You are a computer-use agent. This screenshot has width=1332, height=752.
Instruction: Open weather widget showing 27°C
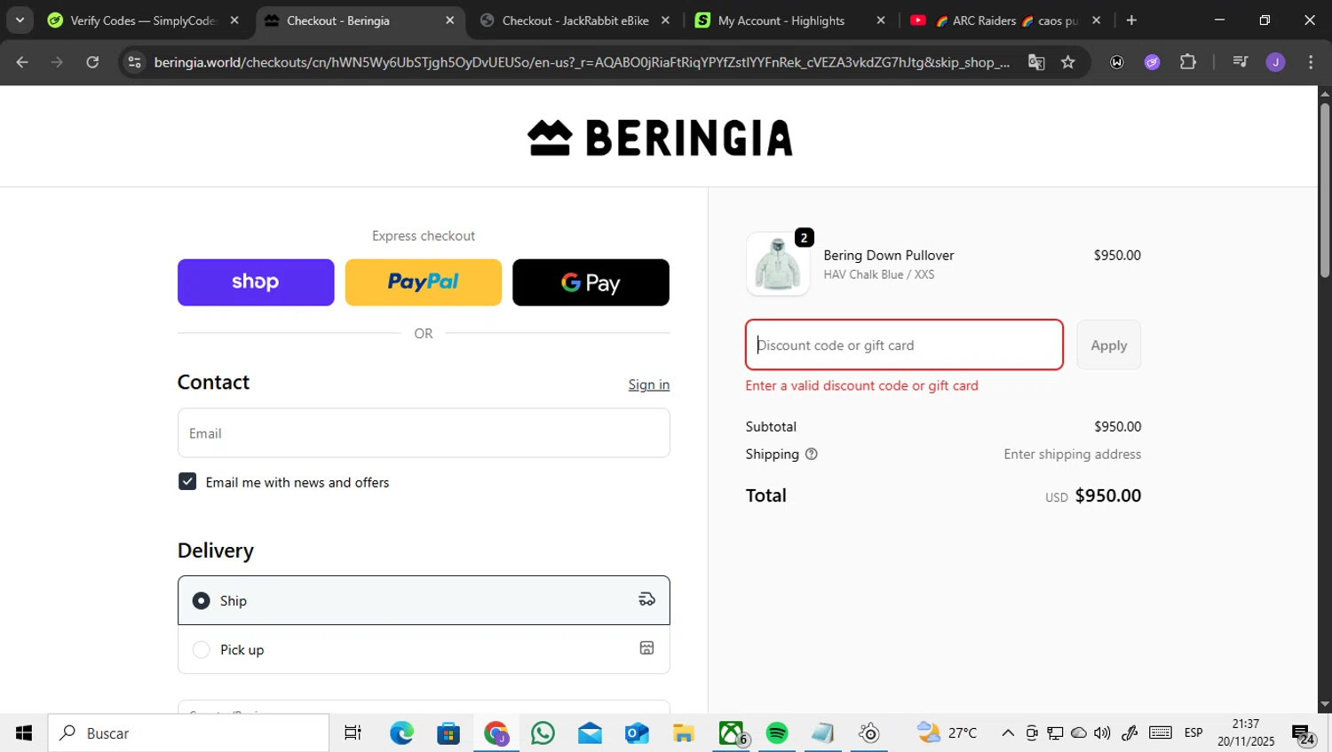[x=947, y=733]
